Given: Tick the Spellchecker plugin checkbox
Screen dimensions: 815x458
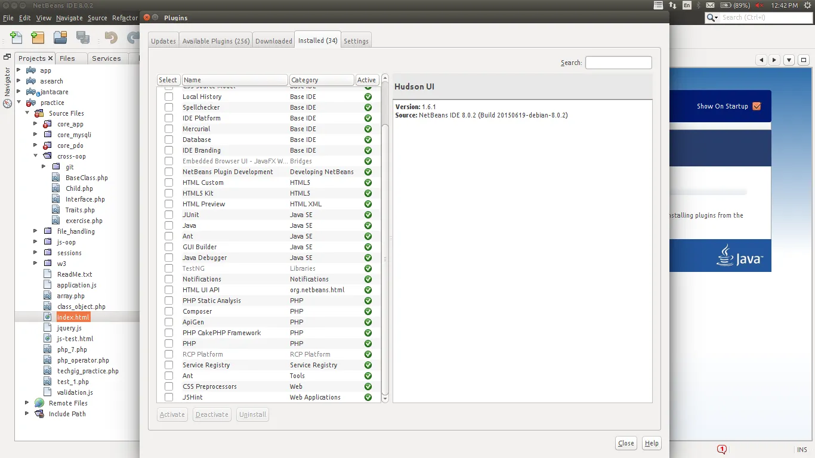Looking at the screenshot, I should pyautogui.click(x=169, y=107).
